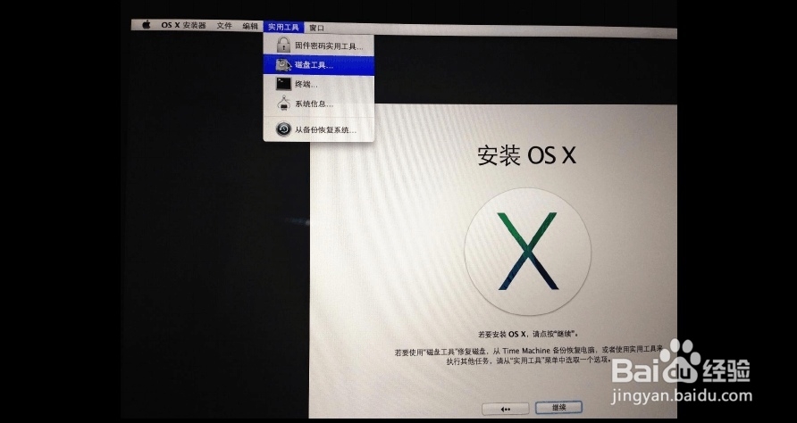Launch 终端… from the menu
The width and height of the screenshot is (797, 423).
pyautogui.click(x=319, y=84)
